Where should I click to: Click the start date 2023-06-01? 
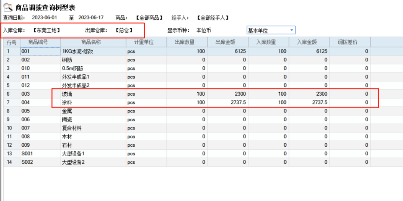pyautogui.click(x=44, y=18)
